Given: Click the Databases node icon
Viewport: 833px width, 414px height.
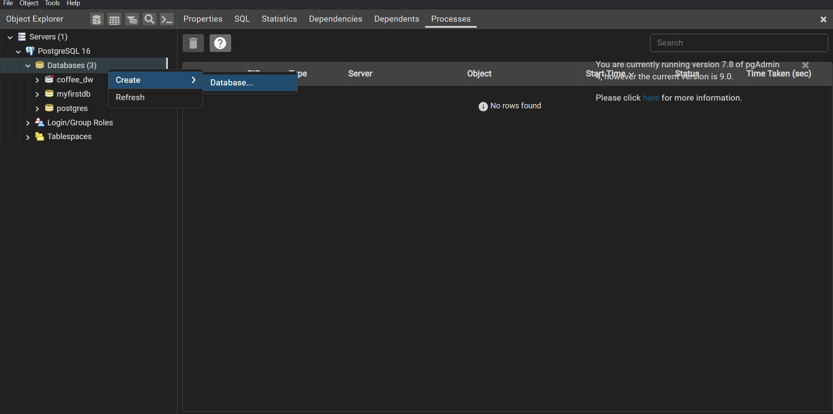Looking at the screenshot, I should pyautogui.click(x=39, y=65).
